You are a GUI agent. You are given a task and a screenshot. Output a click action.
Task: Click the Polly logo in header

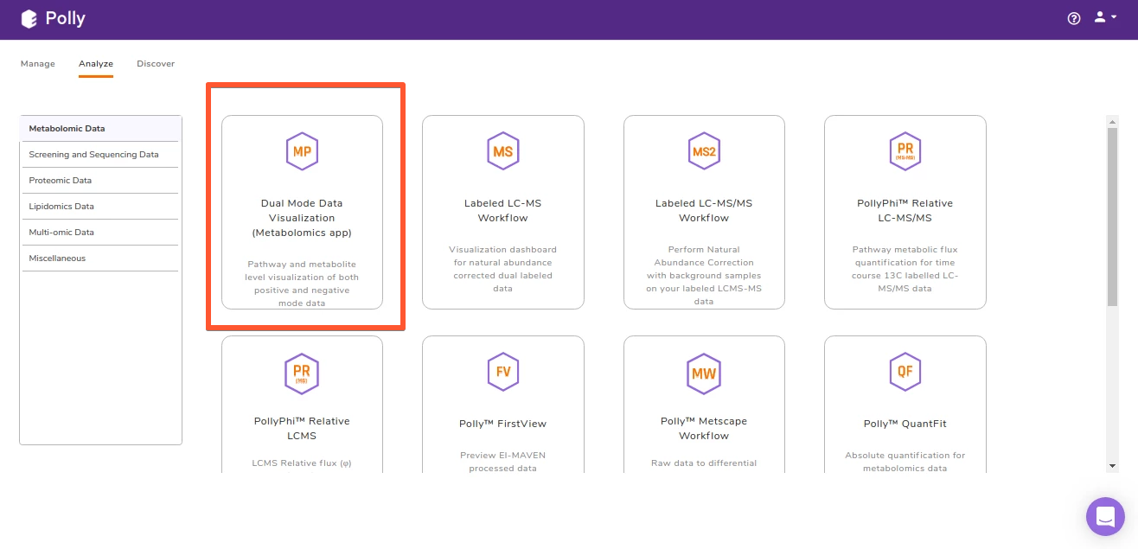53,18
